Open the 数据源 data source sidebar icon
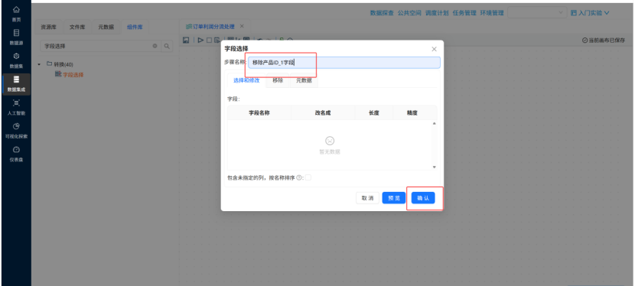This screenshot has width=635, height=286. 16,33
